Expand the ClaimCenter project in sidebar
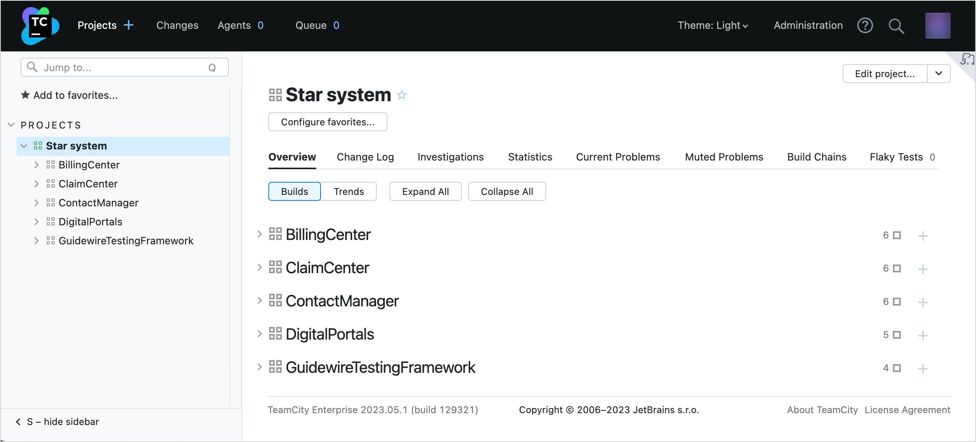This screenshot has width=976, height=442. 36,183
